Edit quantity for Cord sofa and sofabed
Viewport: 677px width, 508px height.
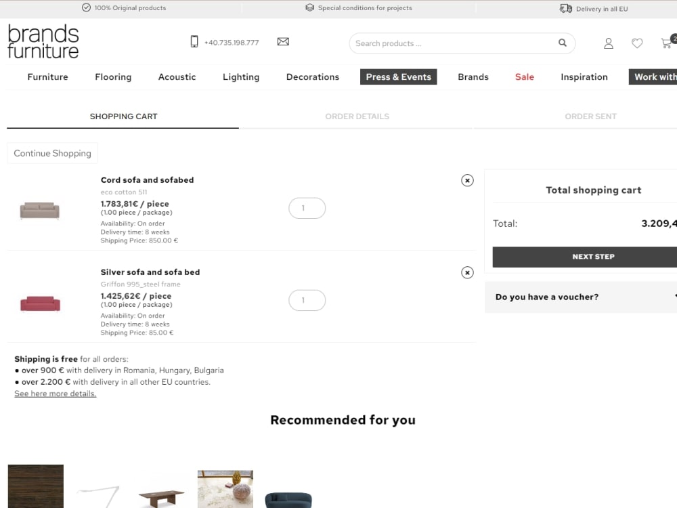[x=307, y=208]
